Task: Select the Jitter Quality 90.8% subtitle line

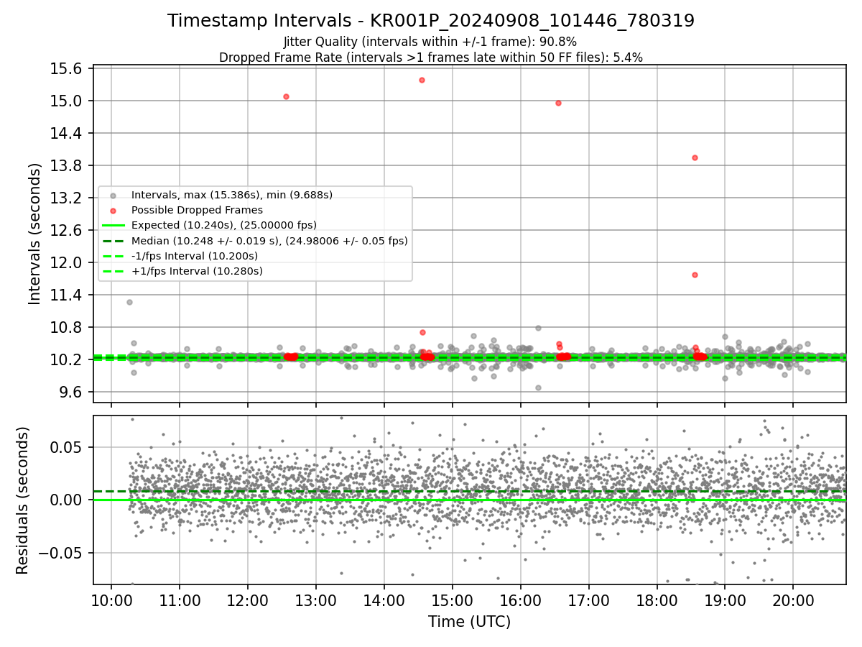Action: click(x=430, y=42)
